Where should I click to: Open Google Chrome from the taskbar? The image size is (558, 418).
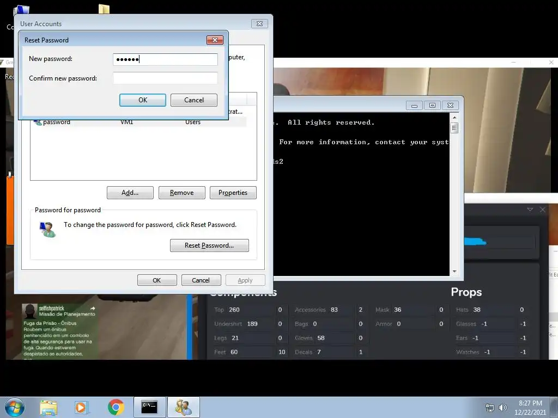click(x=116, y=407)
